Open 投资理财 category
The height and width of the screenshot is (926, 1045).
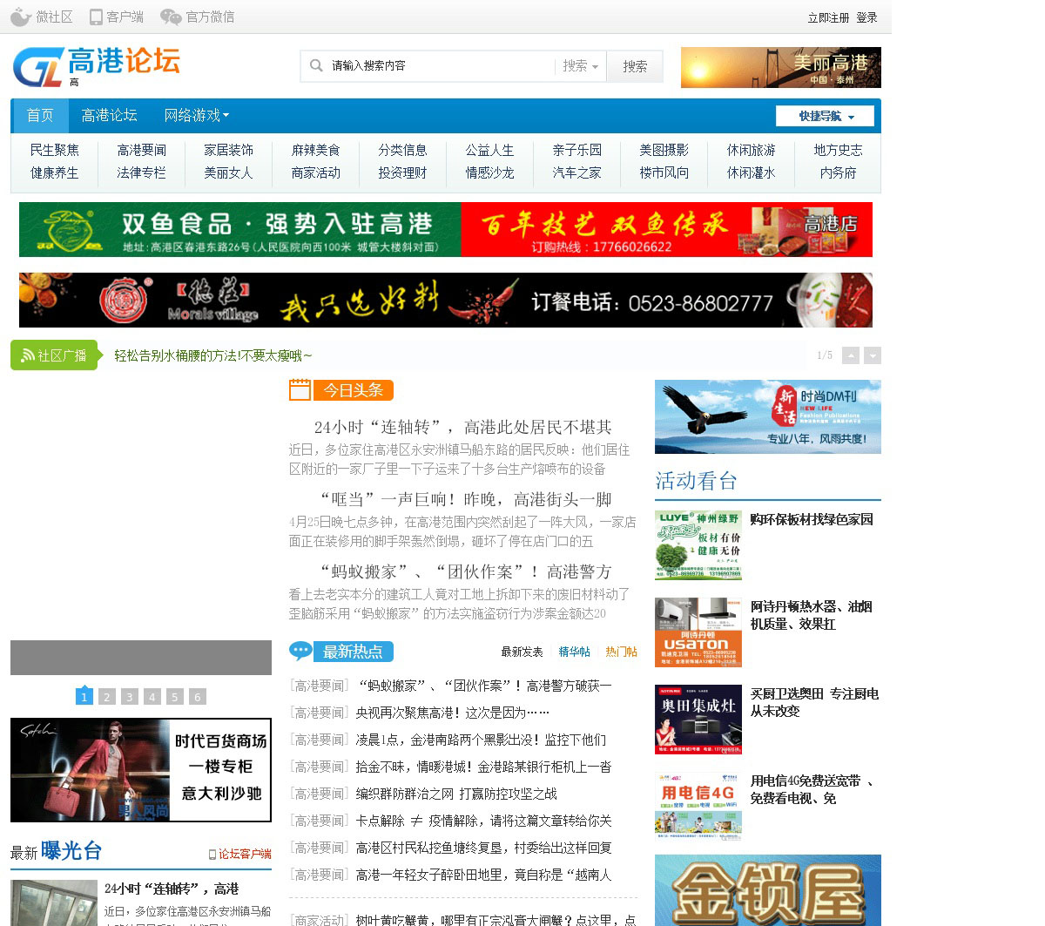coord(402,172)
